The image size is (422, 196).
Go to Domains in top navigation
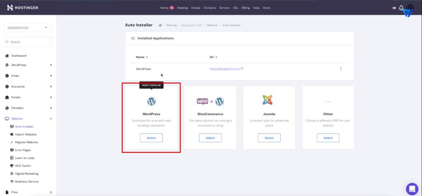(210, 8)
